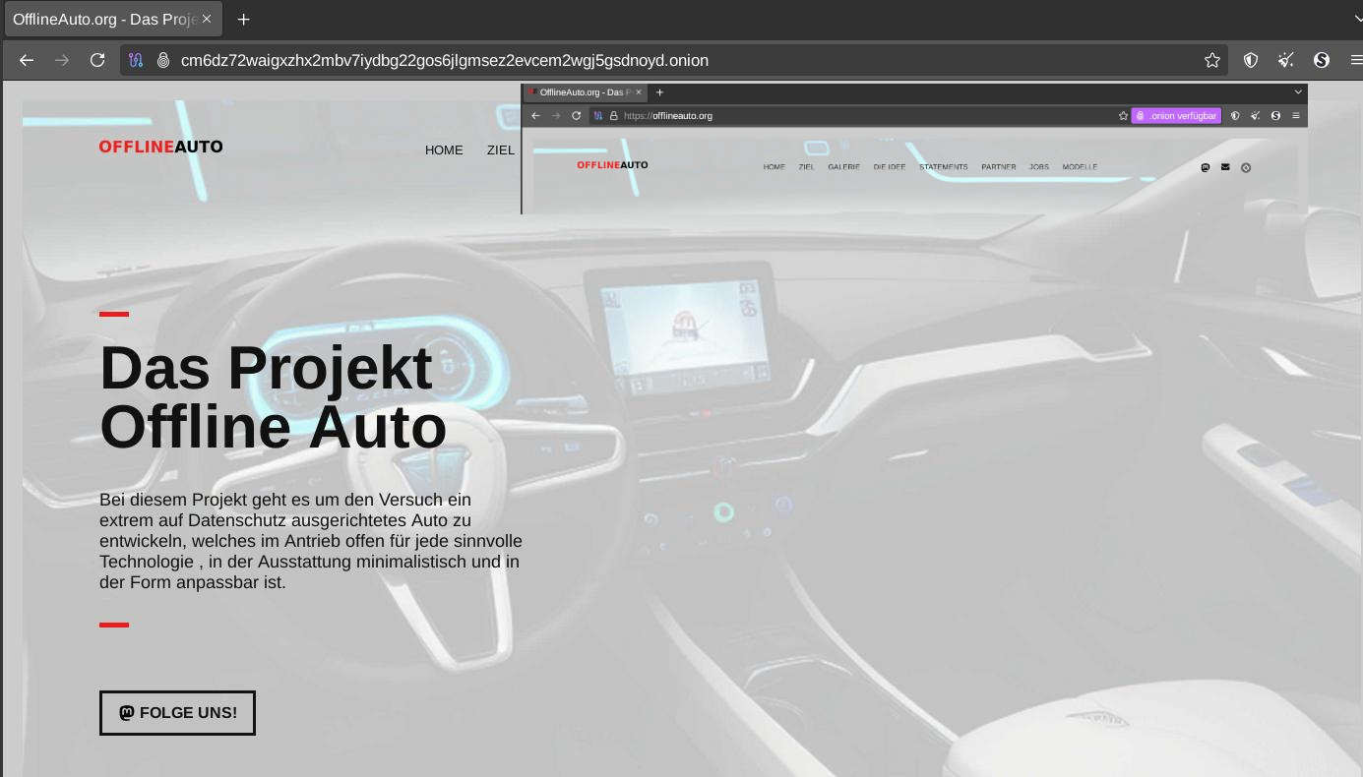Image resolution: width=1363 pixels, height=777 pixels.
Task: Open DIE IDEE in inset window navigation
Action: coord(890,167)
